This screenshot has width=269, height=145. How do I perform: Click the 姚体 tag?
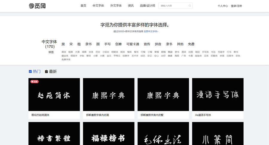pyautogui.click(x=123, y=52)
